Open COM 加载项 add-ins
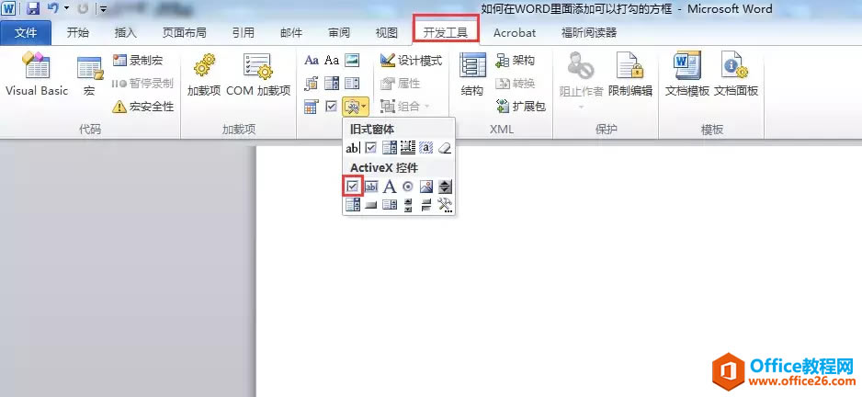 click(x=258, y=76)
